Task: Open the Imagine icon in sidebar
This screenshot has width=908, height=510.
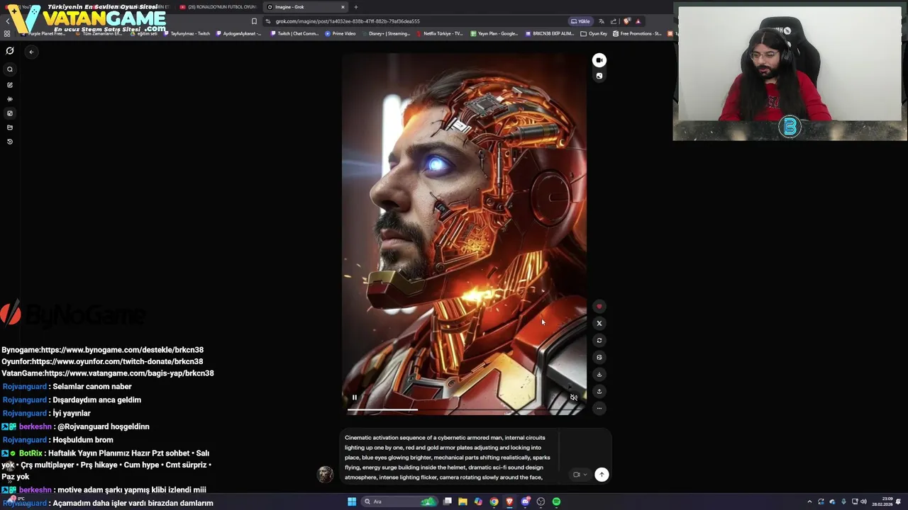Action: [10, 113]
